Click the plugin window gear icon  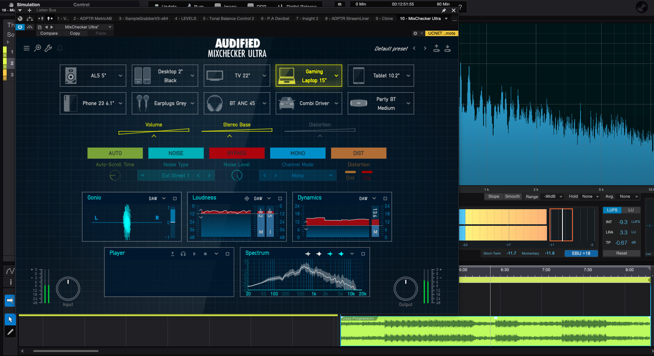415,33
